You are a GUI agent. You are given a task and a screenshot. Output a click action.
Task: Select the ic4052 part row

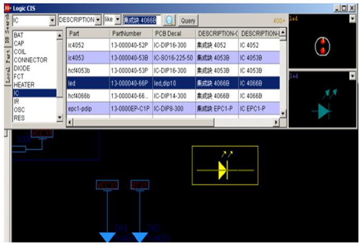coord(173,45)
